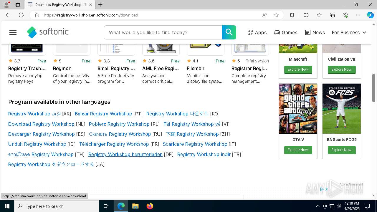Open the Apps menu
This screenshot has height=212, width=377.
coord(257,32)
